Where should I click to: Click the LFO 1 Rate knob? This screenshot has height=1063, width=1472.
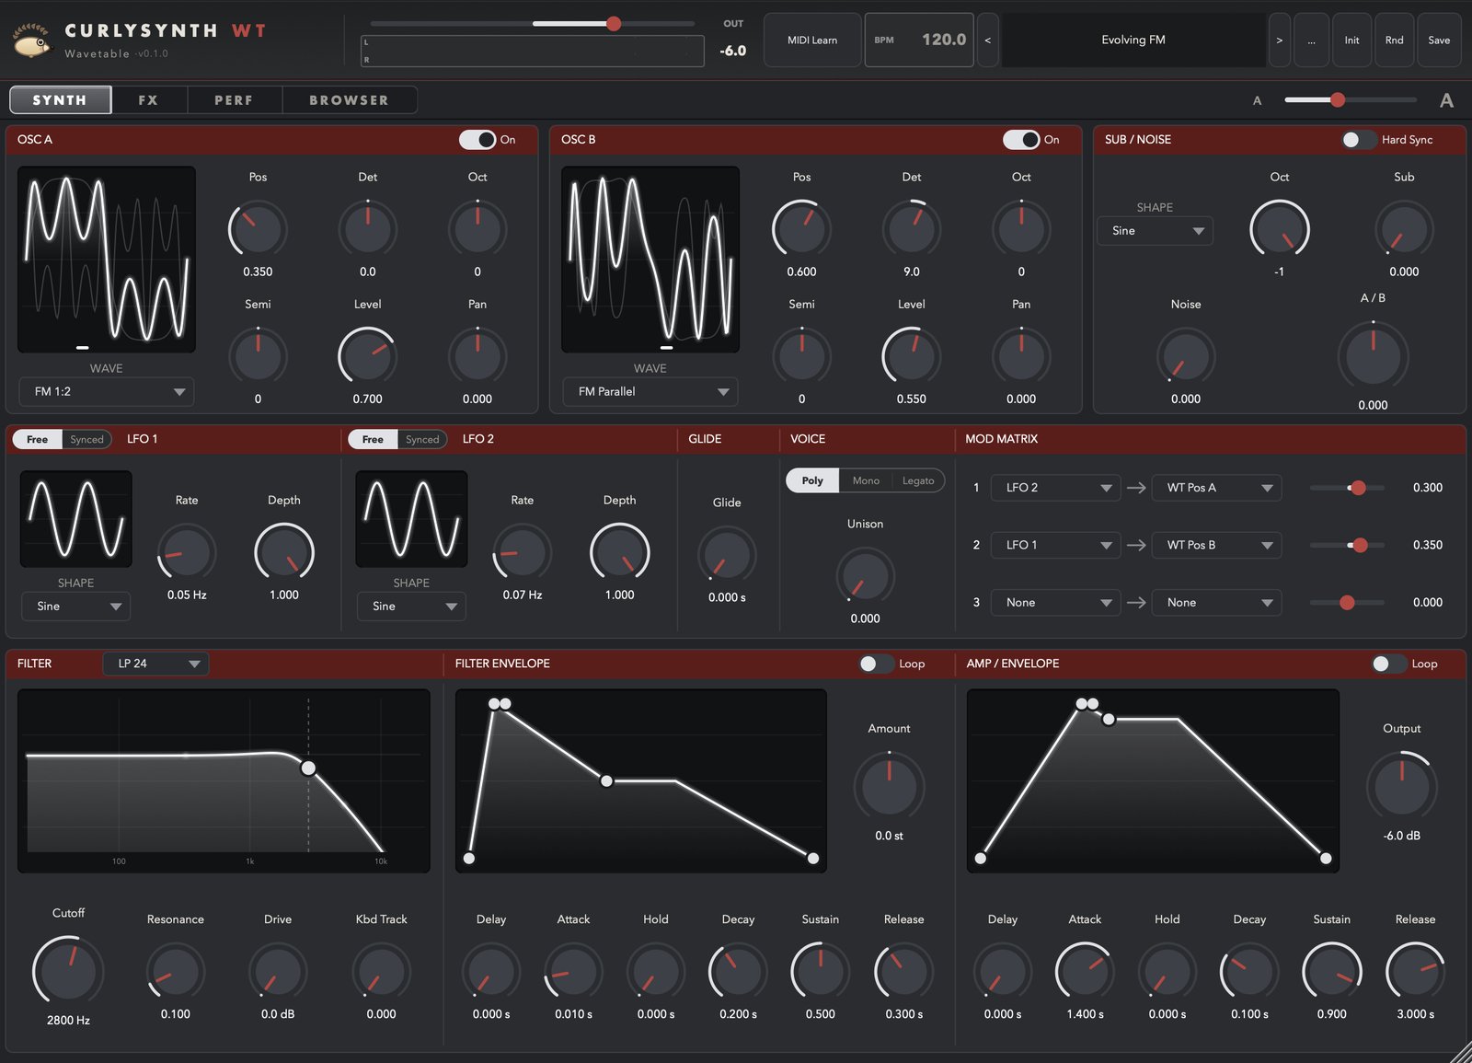point(187,552)
